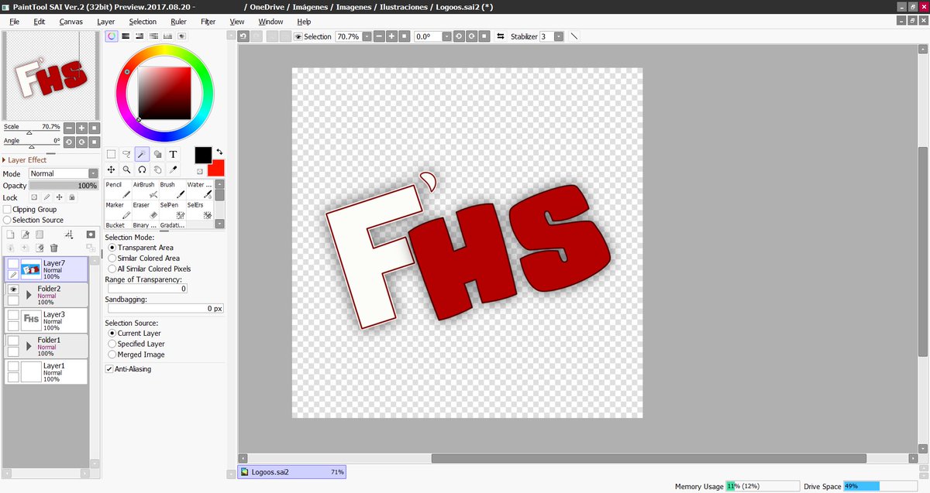Delete layer with trash can icon
Screen dimensions: 930x493
pos(54,248)
